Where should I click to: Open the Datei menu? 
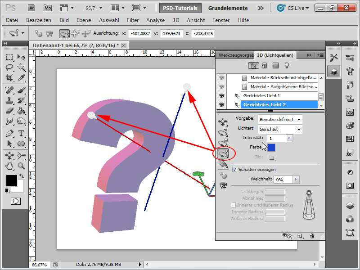click(x=12, y=20)
